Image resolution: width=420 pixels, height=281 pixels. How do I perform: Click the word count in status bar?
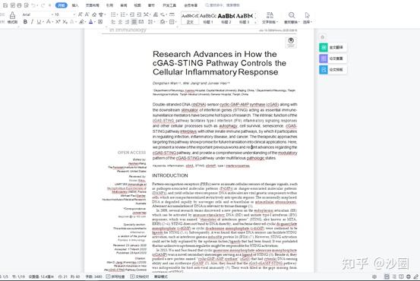[x=93, y=276]
